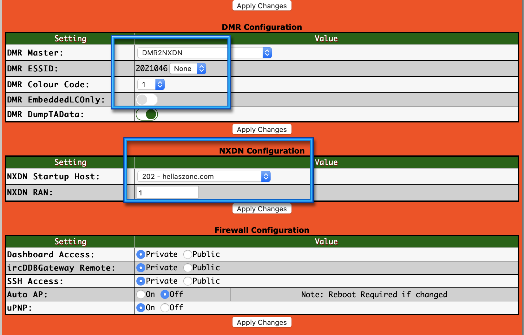This screenshot has width=524, height=335.
Task: Select Private for SSH Access
Action: tap(141, 281)
